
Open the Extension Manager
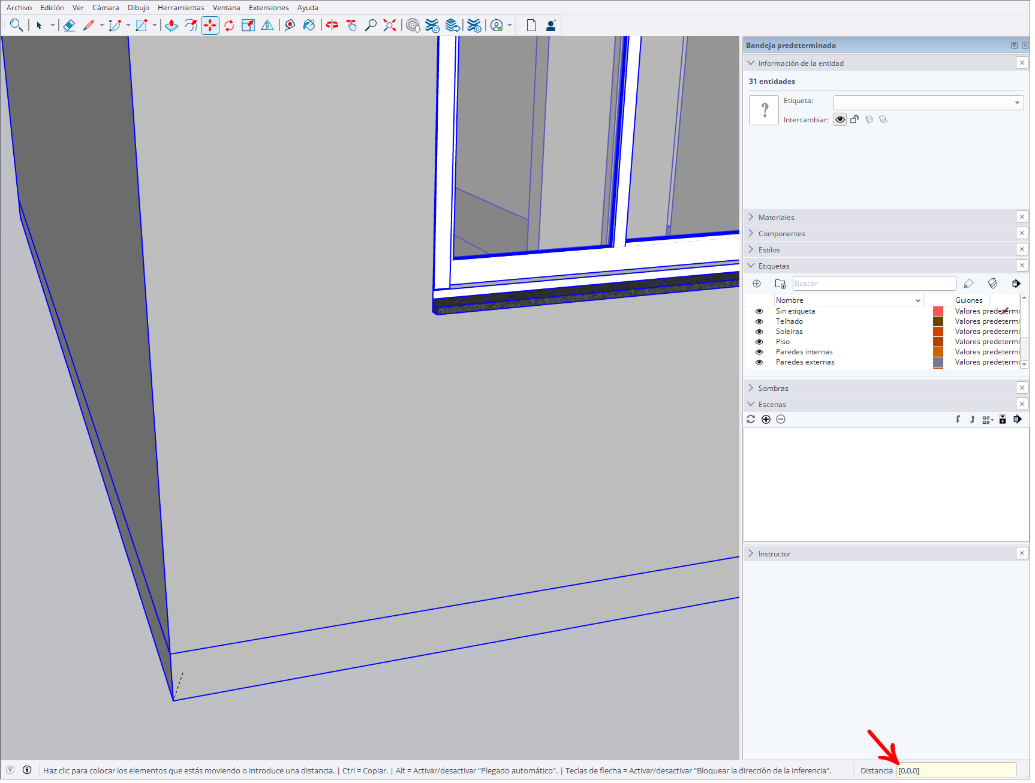coord(474,25)
